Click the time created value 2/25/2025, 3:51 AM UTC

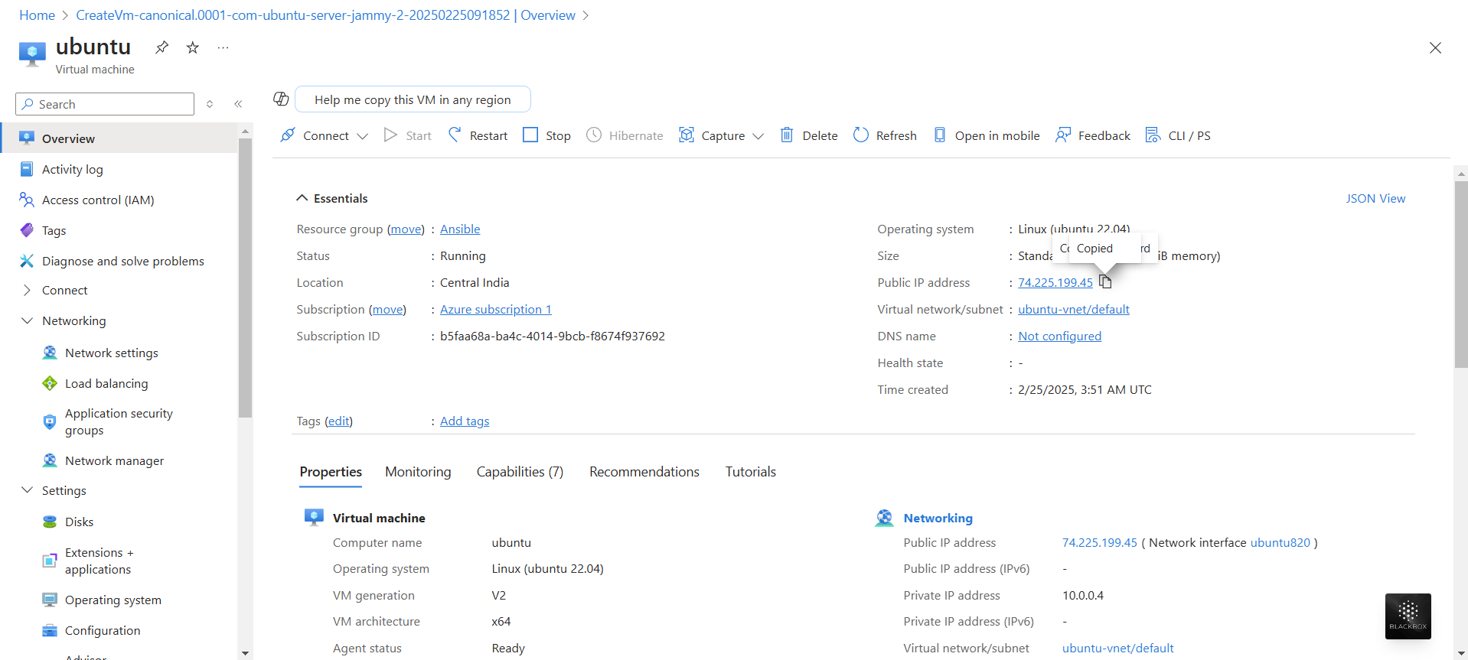(x=1085, y=389)
